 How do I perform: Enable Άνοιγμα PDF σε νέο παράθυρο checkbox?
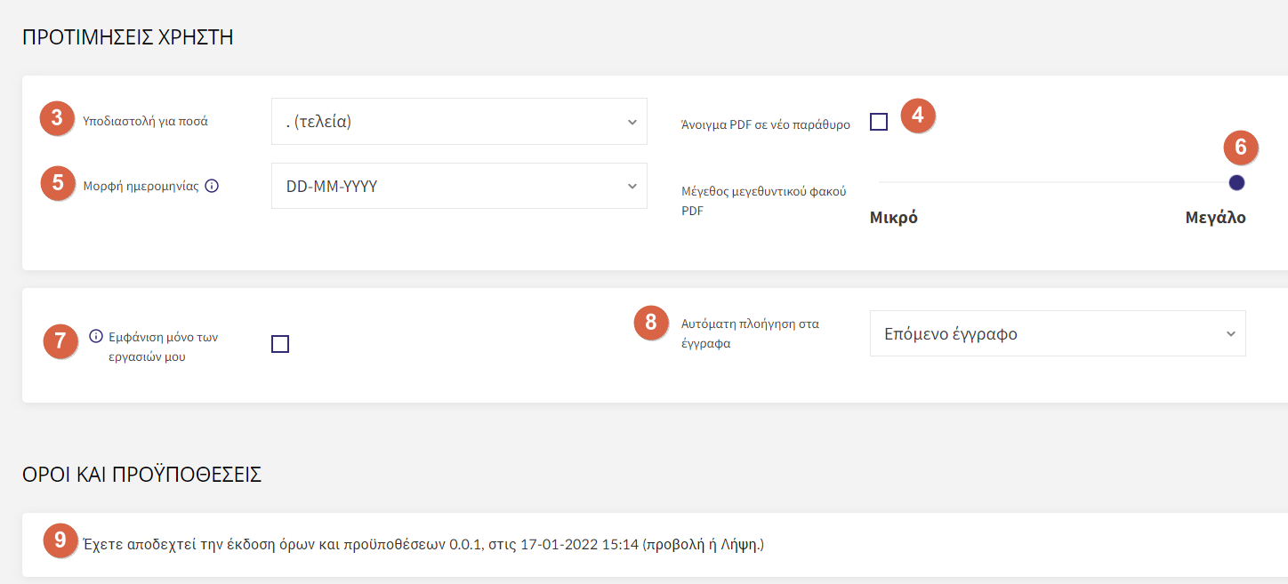pos(879,122)
